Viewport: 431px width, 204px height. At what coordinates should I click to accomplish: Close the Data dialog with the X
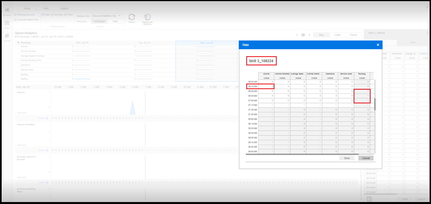[378, 45]
